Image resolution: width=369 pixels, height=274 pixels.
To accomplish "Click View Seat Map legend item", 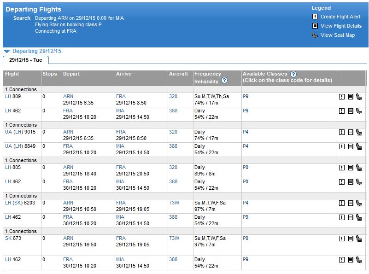I will (337, 35).
